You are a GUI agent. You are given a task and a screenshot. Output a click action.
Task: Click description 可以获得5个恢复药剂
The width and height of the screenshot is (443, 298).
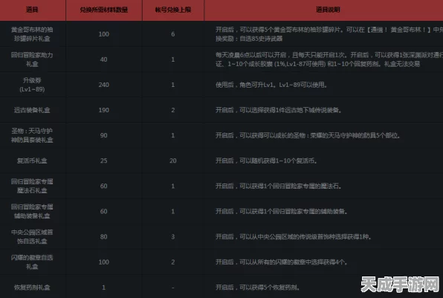(257, 288)
